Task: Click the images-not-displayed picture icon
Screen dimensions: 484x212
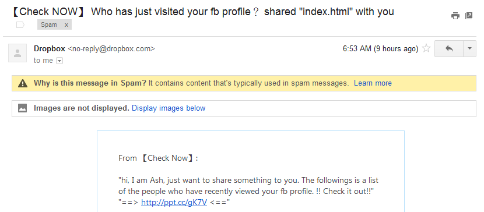Action: (x=23, y=108)
